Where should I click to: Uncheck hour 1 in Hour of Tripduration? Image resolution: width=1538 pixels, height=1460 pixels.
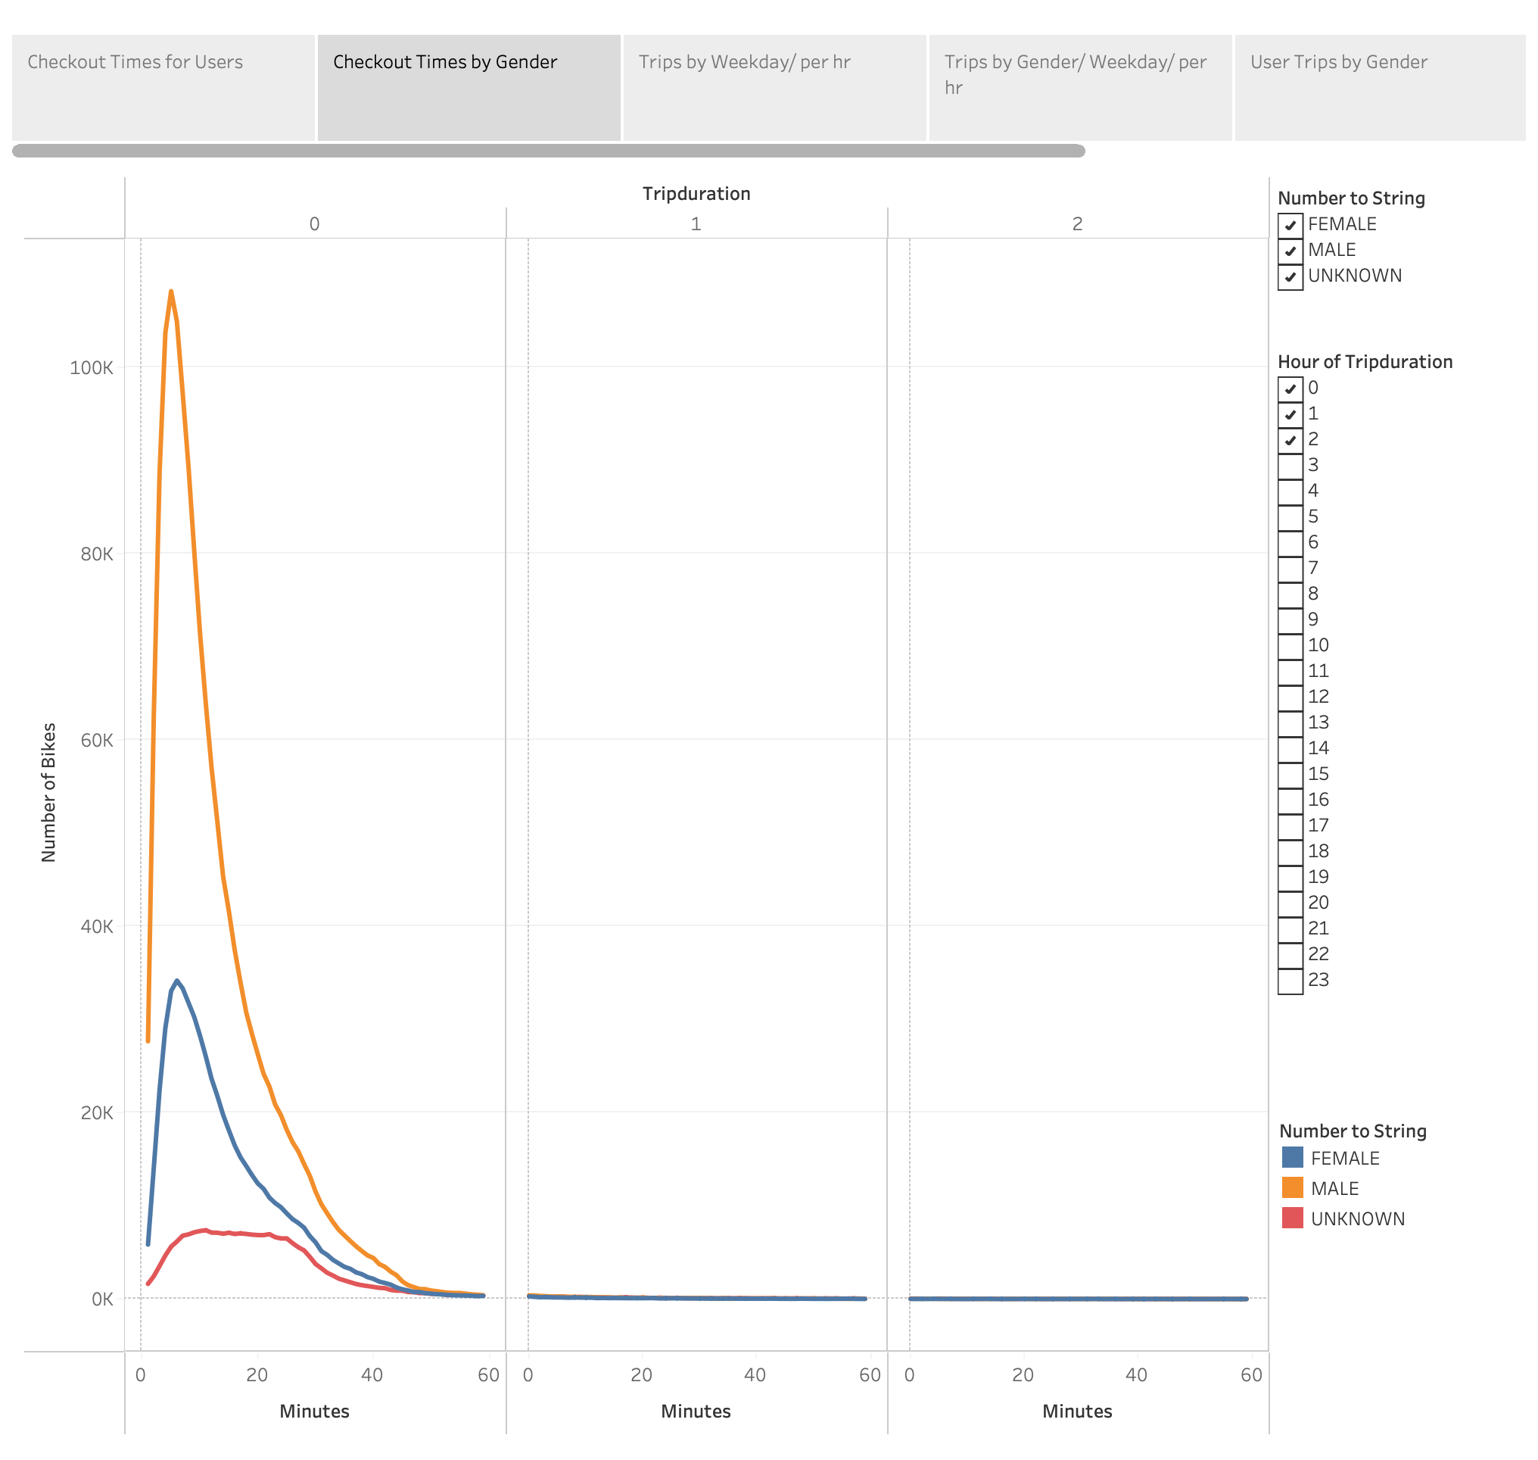(1290, 415)
